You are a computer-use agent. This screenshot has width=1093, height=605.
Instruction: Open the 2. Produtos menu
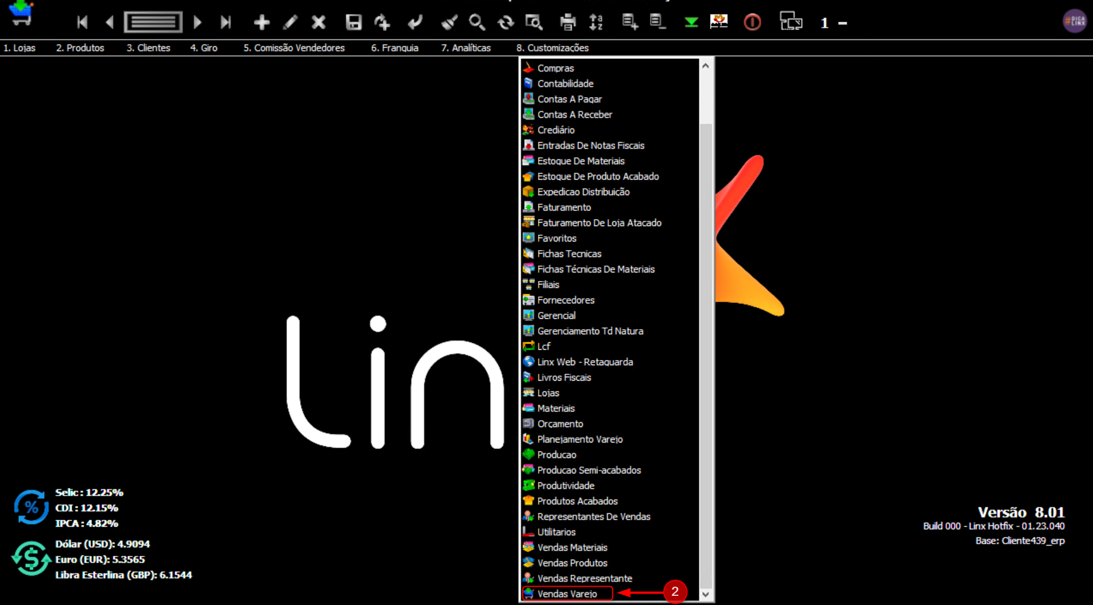point(80,48)
